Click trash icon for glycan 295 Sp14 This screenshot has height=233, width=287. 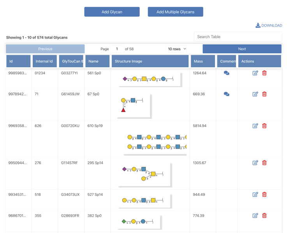click(x=264, y=163)
